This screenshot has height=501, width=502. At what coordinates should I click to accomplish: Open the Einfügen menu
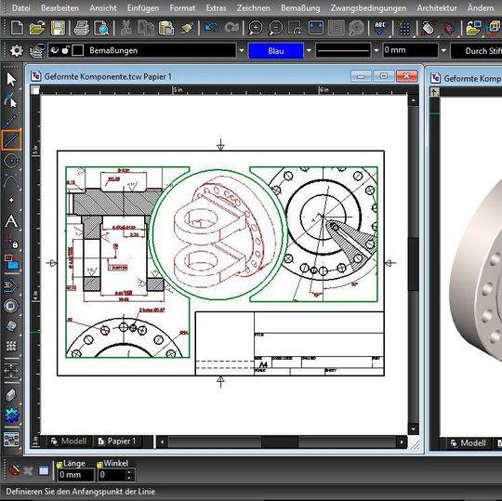143,7
